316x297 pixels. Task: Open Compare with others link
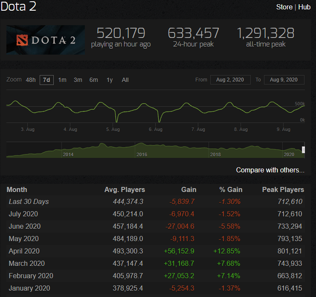click(x=270, y=170)
